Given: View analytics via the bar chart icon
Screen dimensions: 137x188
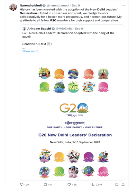Looking at the screenshot, I should click(93, 184).
